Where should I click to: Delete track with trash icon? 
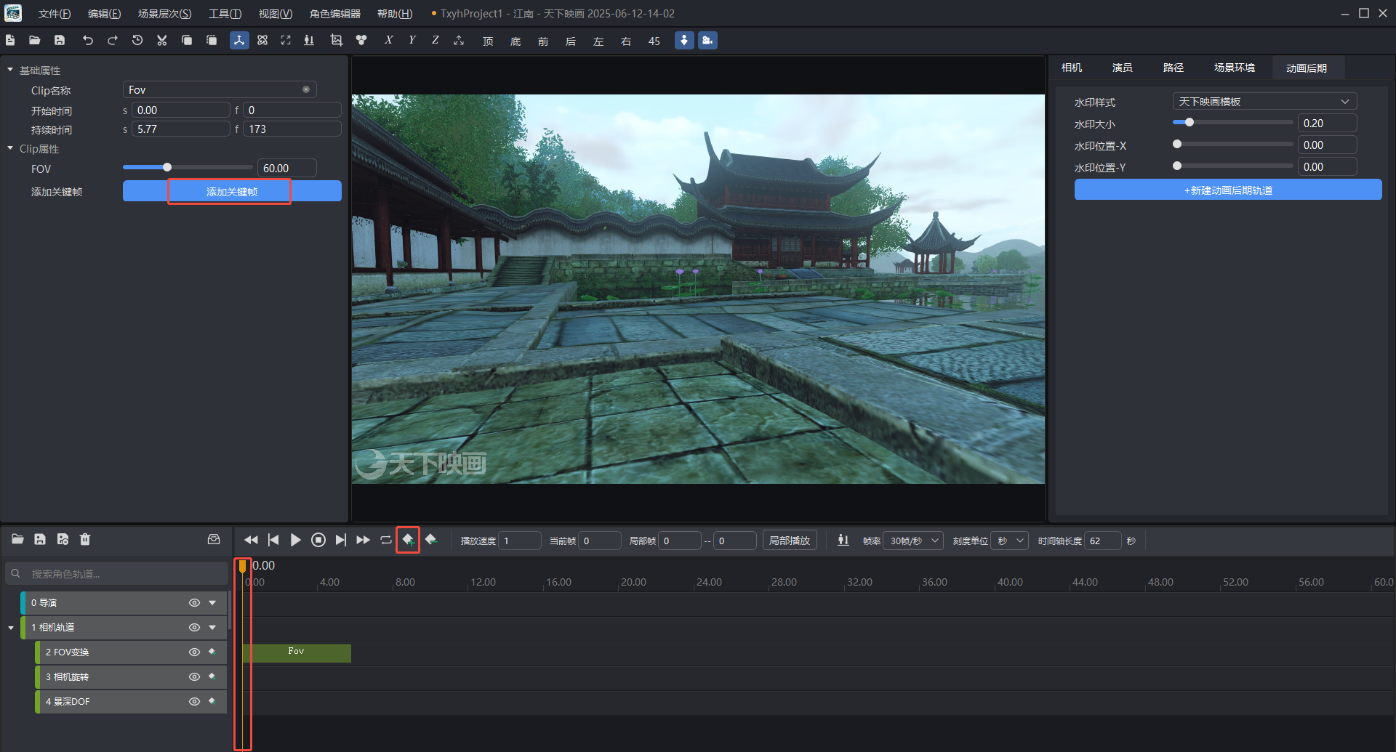(x=85, y=539)
